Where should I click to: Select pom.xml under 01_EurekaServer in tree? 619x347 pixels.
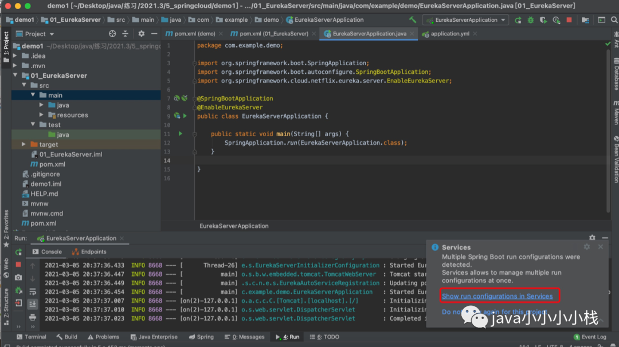52,164
